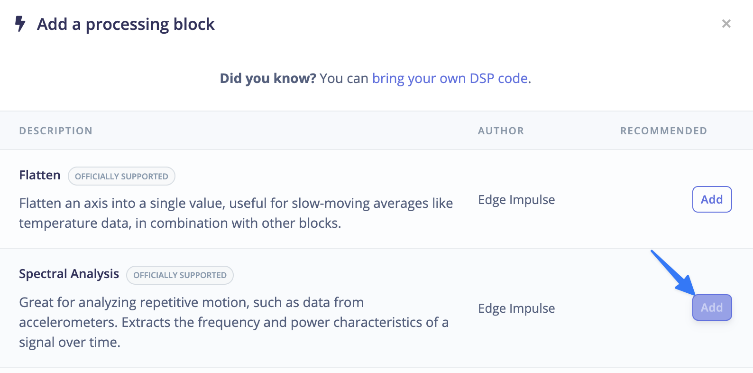Click the Spectral Analysis description text
This screenshot has height=373, width=753.
[233, 322]
